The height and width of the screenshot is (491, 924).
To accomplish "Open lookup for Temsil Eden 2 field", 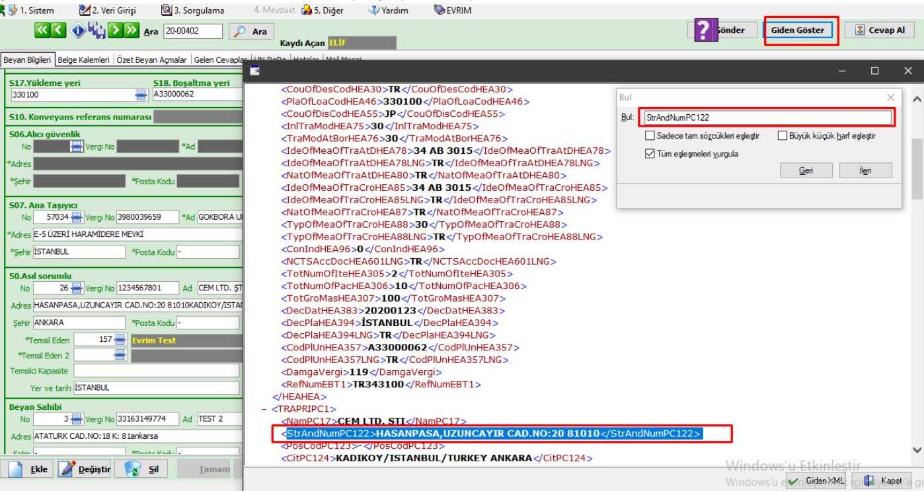I will (120, 355).
